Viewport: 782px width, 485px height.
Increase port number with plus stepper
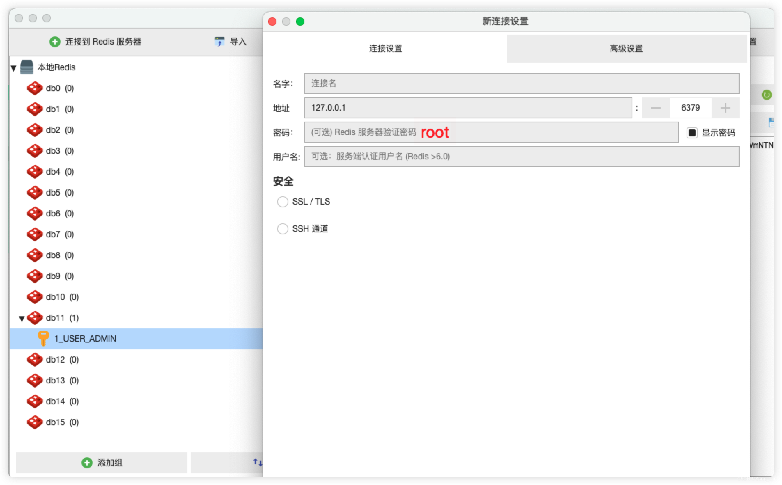click(x=725, y=108)
